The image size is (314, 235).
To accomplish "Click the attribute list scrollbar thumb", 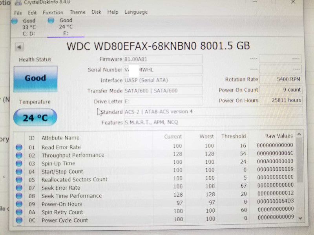I will pyautogui.click(x=299, y=160).
